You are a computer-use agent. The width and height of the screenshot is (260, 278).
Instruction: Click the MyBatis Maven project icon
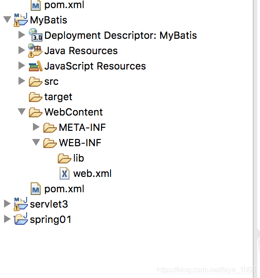(x=21, y=20)
